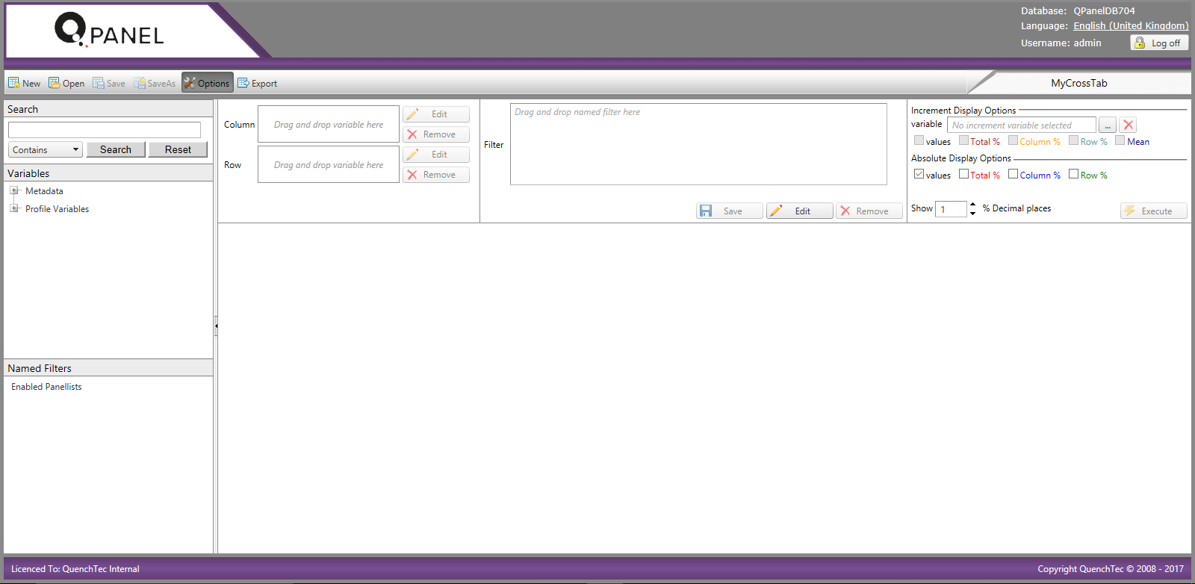
Task: Toggle Increment Row % checkbox
Action: pyautogui.click(x=1074, y=140)
